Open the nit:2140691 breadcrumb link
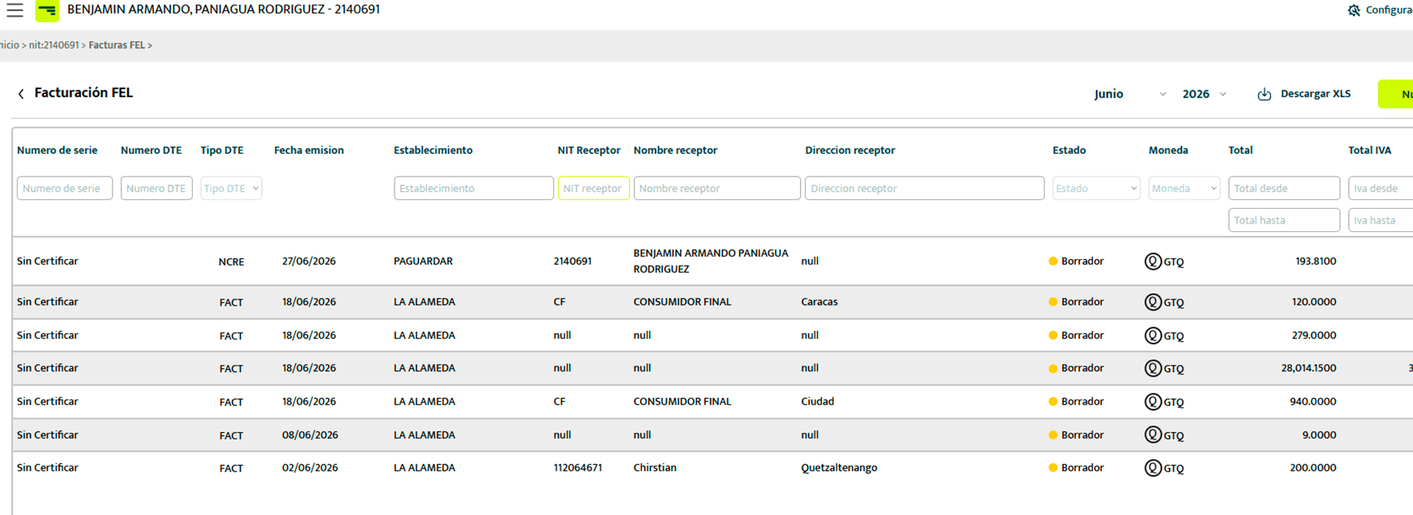The width and height of the screenshot is (1413, 515). (x=54, y=45)
